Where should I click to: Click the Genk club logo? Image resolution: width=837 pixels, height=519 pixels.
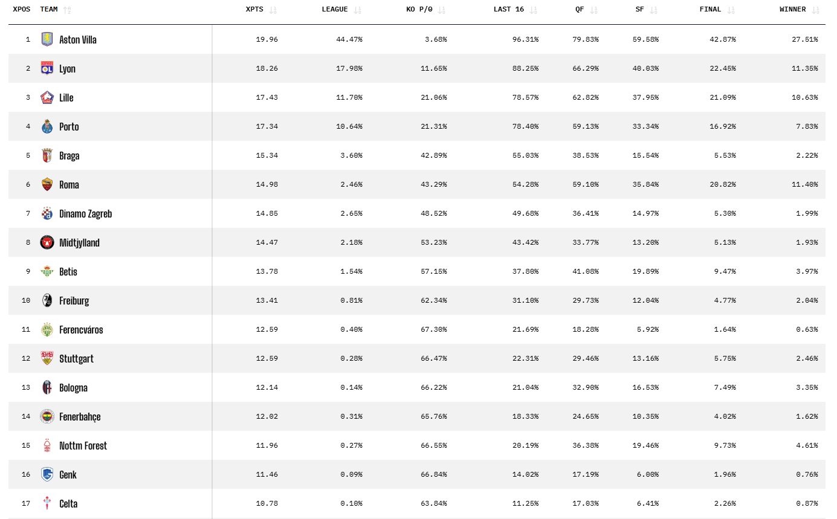pos(47,474)
